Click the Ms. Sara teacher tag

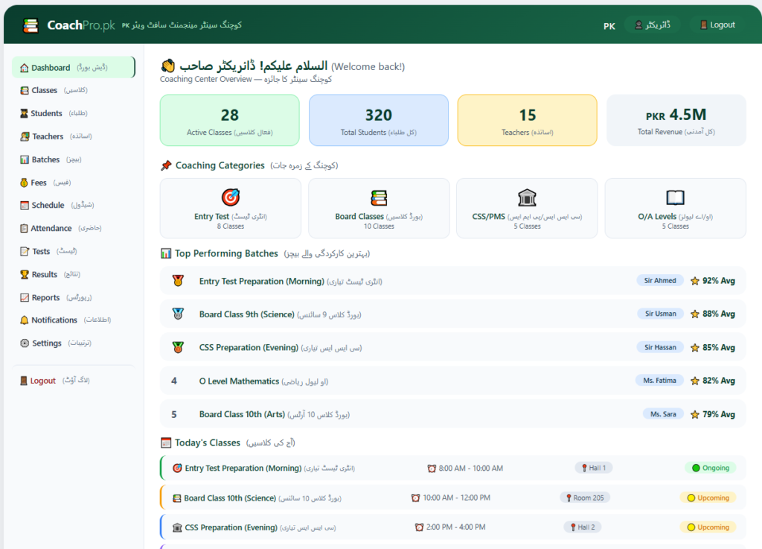point(663,414)
